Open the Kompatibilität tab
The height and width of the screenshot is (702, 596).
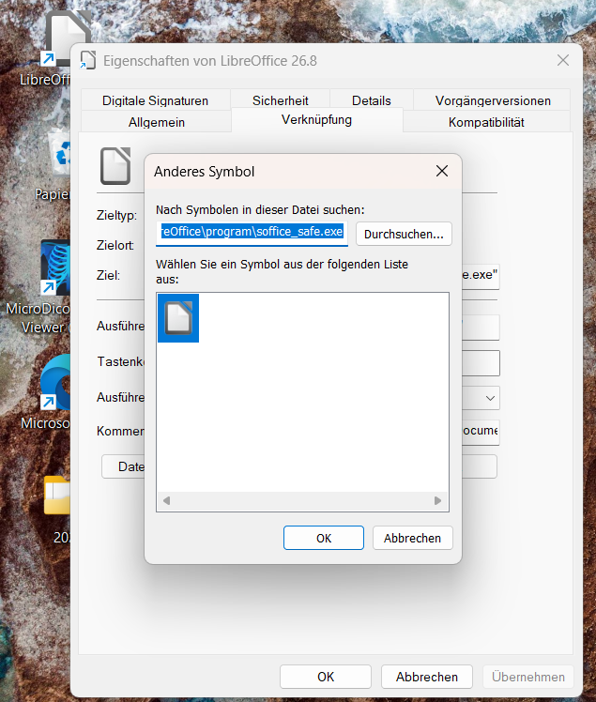486,122
